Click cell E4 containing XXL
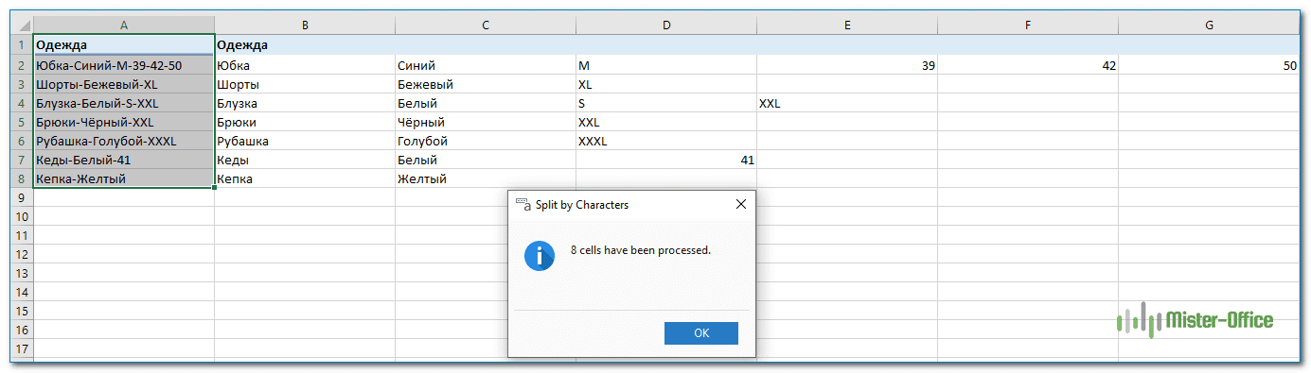 coord(847,104)
